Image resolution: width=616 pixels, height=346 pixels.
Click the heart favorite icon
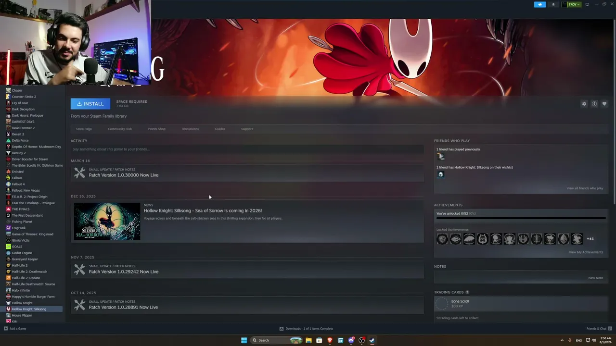click(604, 104)
